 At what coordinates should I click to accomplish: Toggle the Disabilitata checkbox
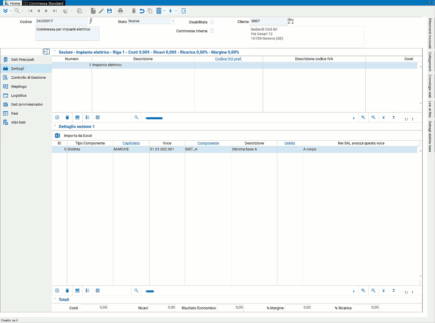coord(212,22)
